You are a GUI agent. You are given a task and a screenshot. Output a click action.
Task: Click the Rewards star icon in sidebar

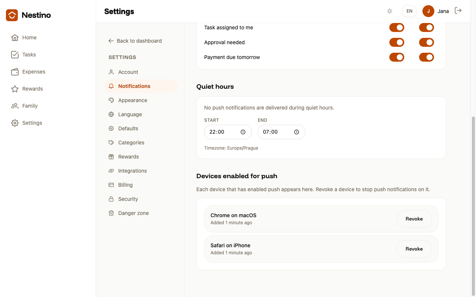tap(15, 89)
